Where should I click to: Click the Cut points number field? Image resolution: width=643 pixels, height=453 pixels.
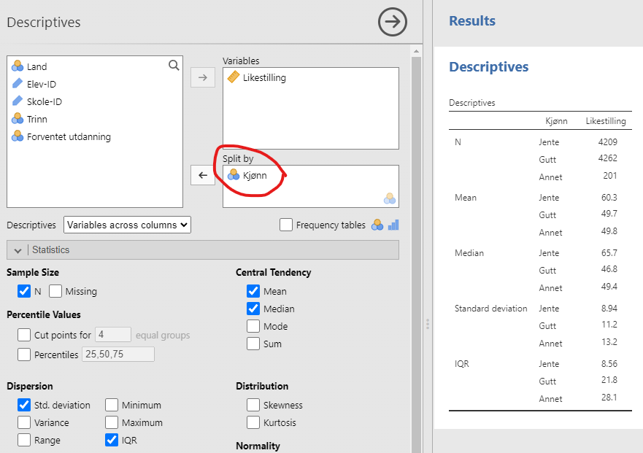point(113,336)
